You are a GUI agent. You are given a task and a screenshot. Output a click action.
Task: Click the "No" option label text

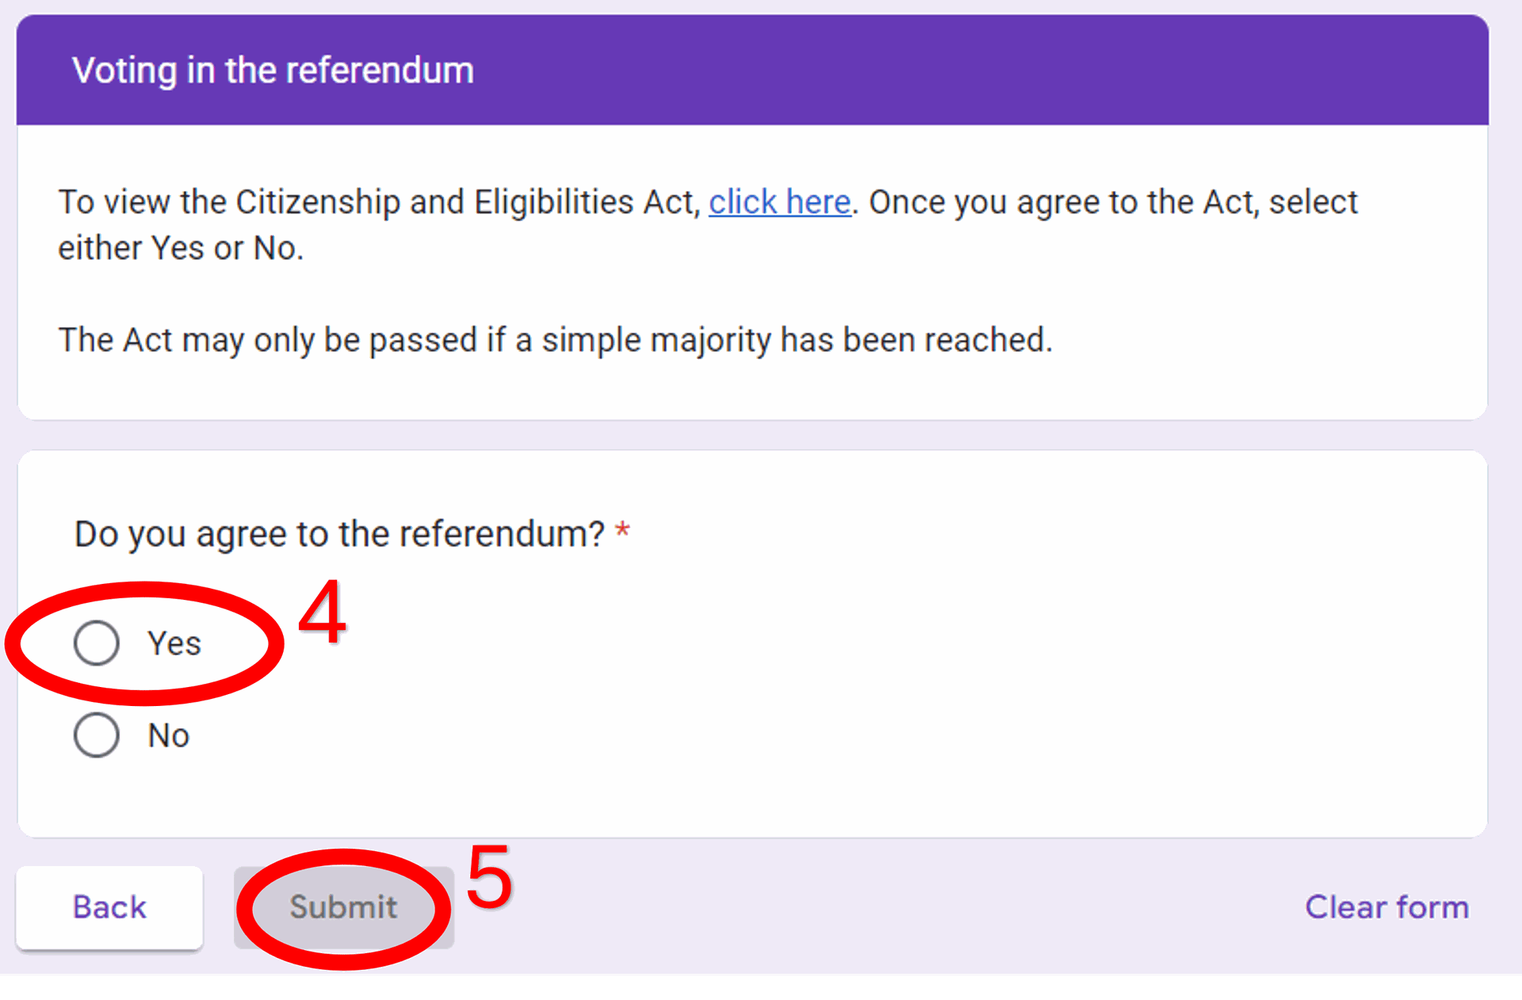169,736
